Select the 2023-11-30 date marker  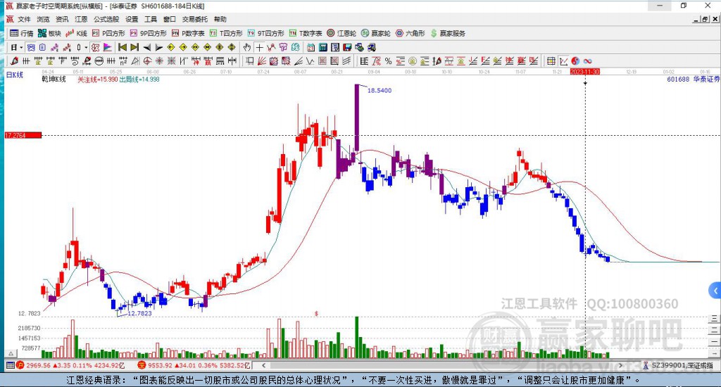coord(585,72)
